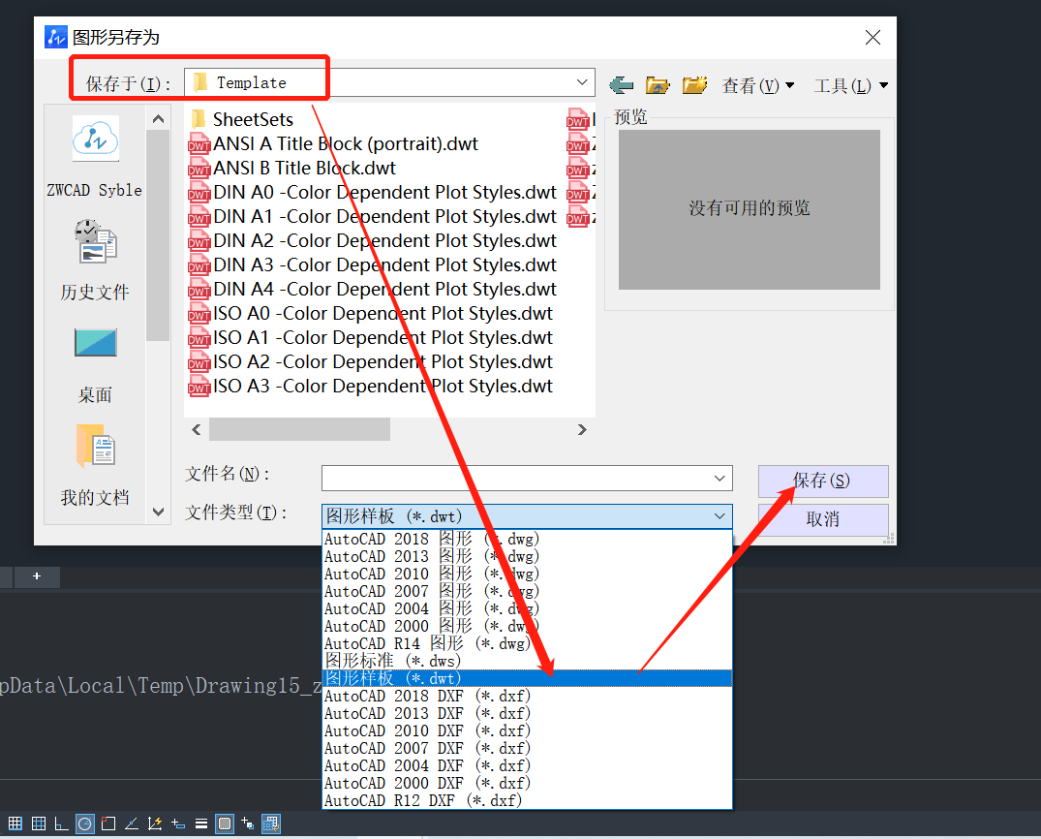The width and height of the screenshot is (1041, 839).
Task: Select ISO A2 -Color Dependent Plot Styles.dwt
Action: tap(371, 362)
